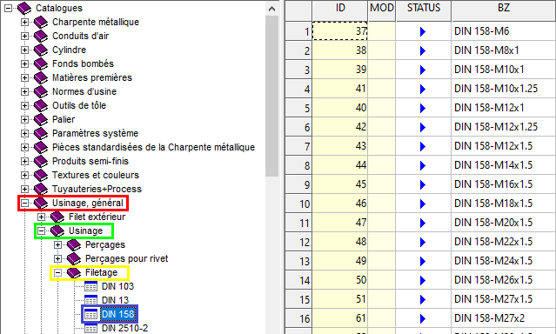556x334 pixels.
Task: Click the ID cell containing 37
Action: pos(339,31)
